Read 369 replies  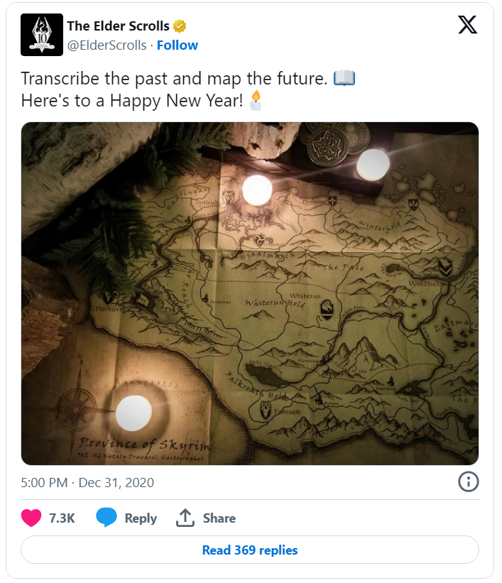point(250,550)
